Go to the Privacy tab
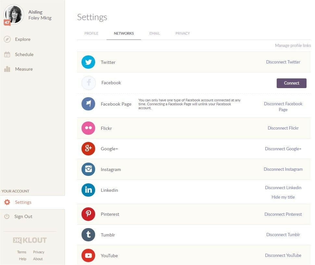The height and width of the screenshot is (265, 315). click(183, 33)
